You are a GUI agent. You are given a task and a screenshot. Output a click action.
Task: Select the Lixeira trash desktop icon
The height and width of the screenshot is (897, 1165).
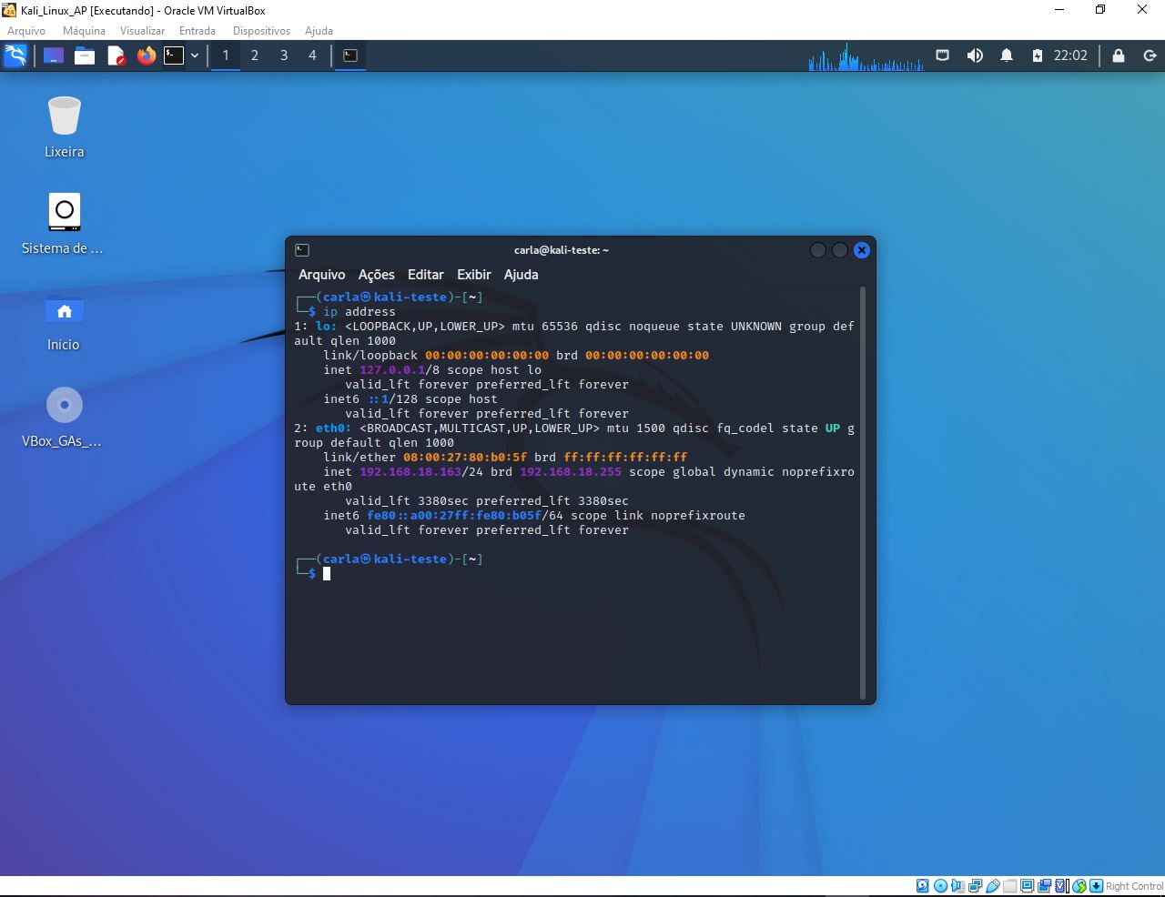coord(65,127)
